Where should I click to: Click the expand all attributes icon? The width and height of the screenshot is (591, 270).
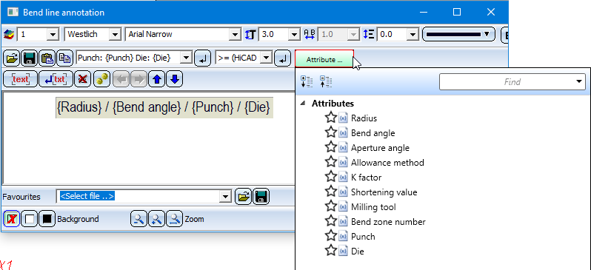(x=307, y=81)
